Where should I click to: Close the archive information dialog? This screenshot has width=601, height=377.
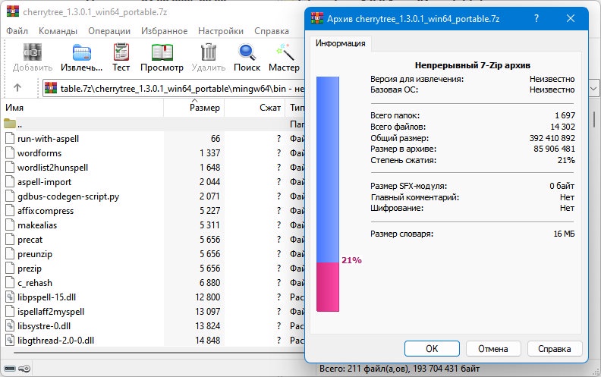(x=571, y=18)
